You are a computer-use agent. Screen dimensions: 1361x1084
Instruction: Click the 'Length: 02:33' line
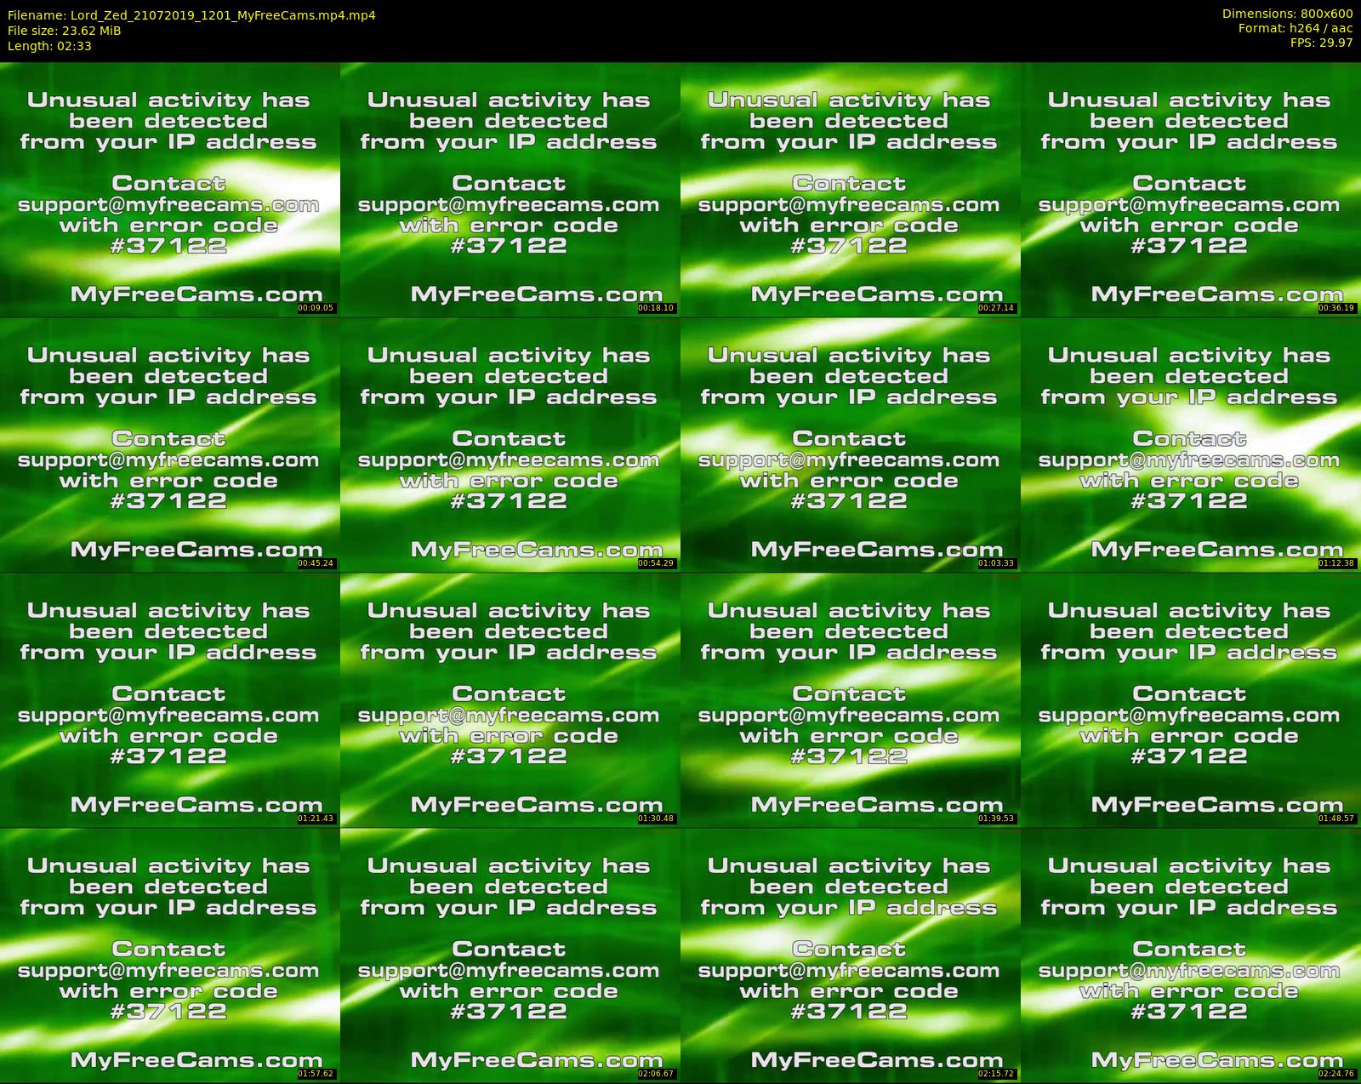pyautogui.click(x=49, y=46)
